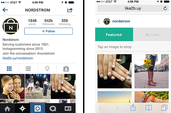Select the Featured tab
Viewport: 171px width, 113px height.
(x=114, y=34)
